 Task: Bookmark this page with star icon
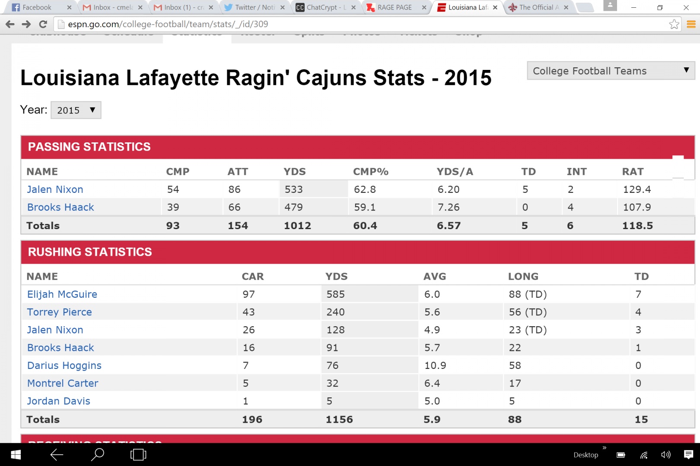[674, 24]
